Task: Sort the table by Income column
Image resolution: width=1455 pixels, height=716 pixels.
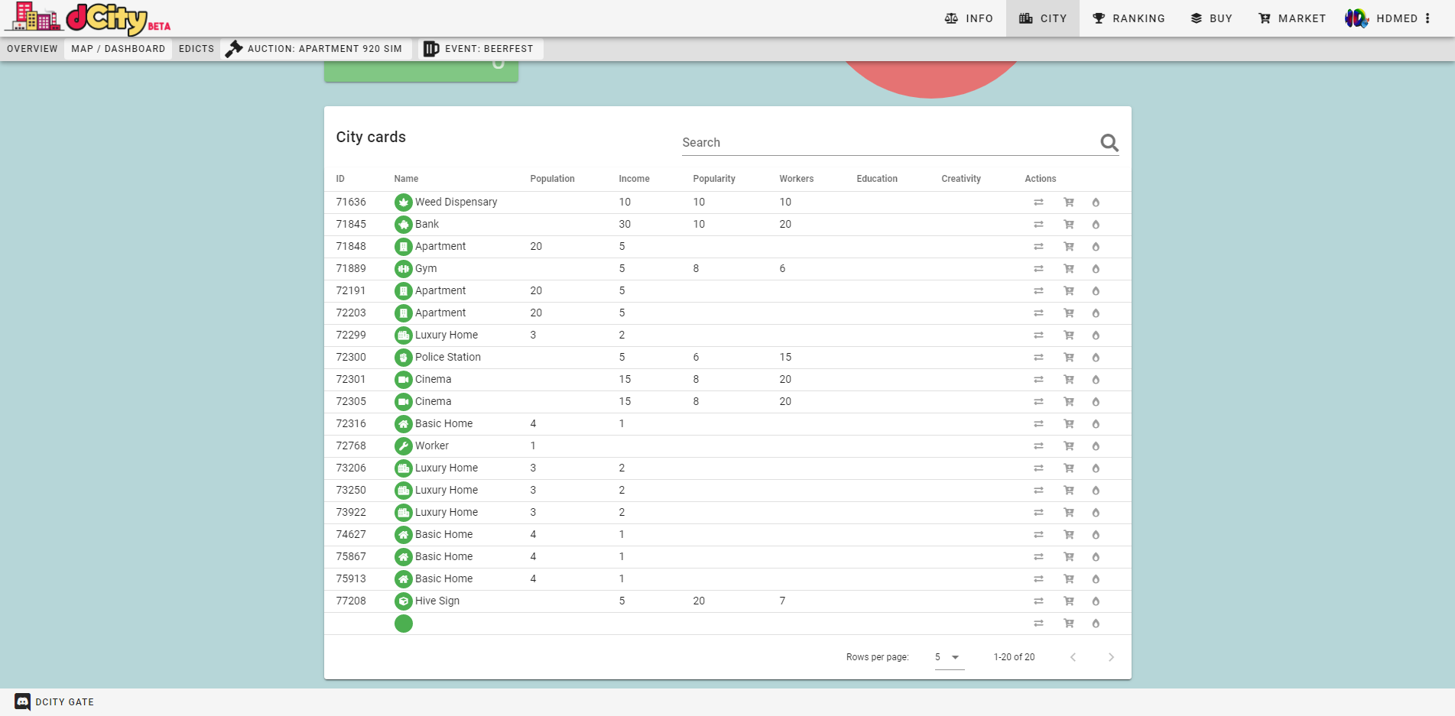Action: click(x=634, y=179)
